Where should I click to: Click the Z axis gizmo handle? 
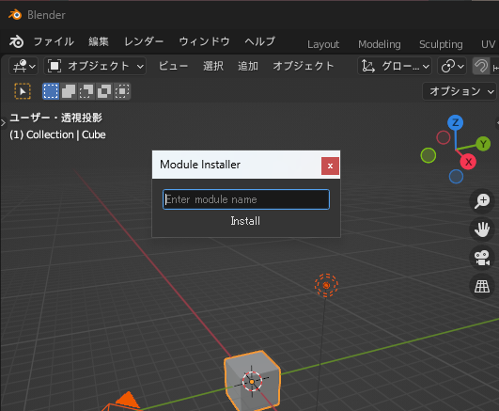[455, 122]
